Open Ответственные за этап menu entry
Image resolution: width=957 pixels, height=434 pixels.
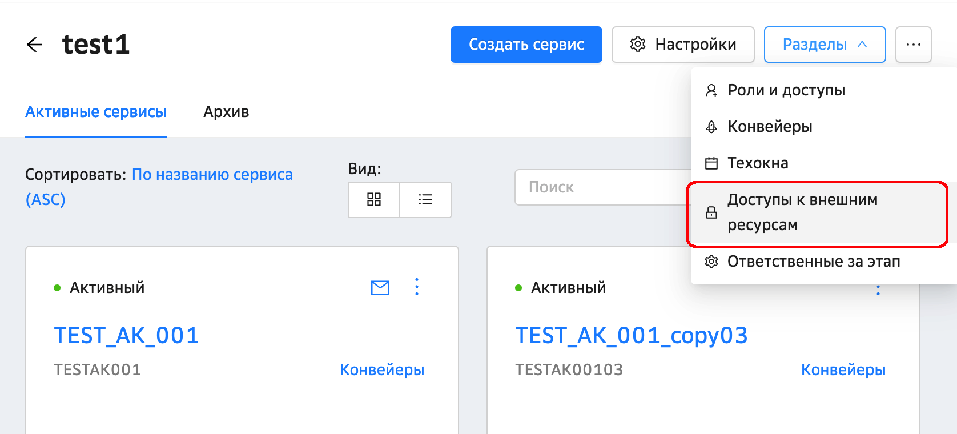813,262
